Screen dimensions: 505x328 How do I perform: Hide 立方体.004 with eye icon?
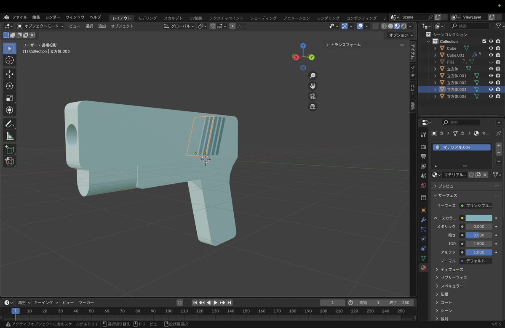coord(491,96)
